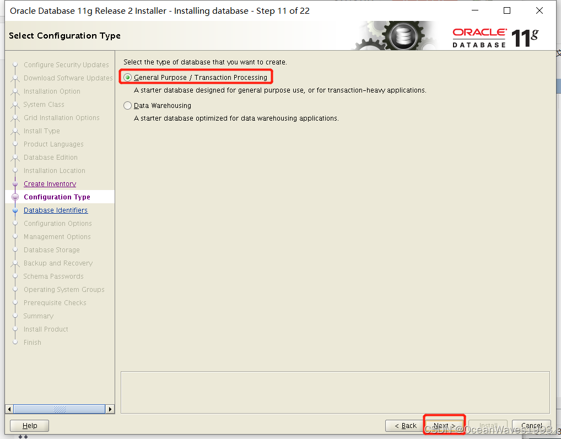This screenshot has height=439, width=561.
Task: Click the general purpose starter database description
Action: 280,90
